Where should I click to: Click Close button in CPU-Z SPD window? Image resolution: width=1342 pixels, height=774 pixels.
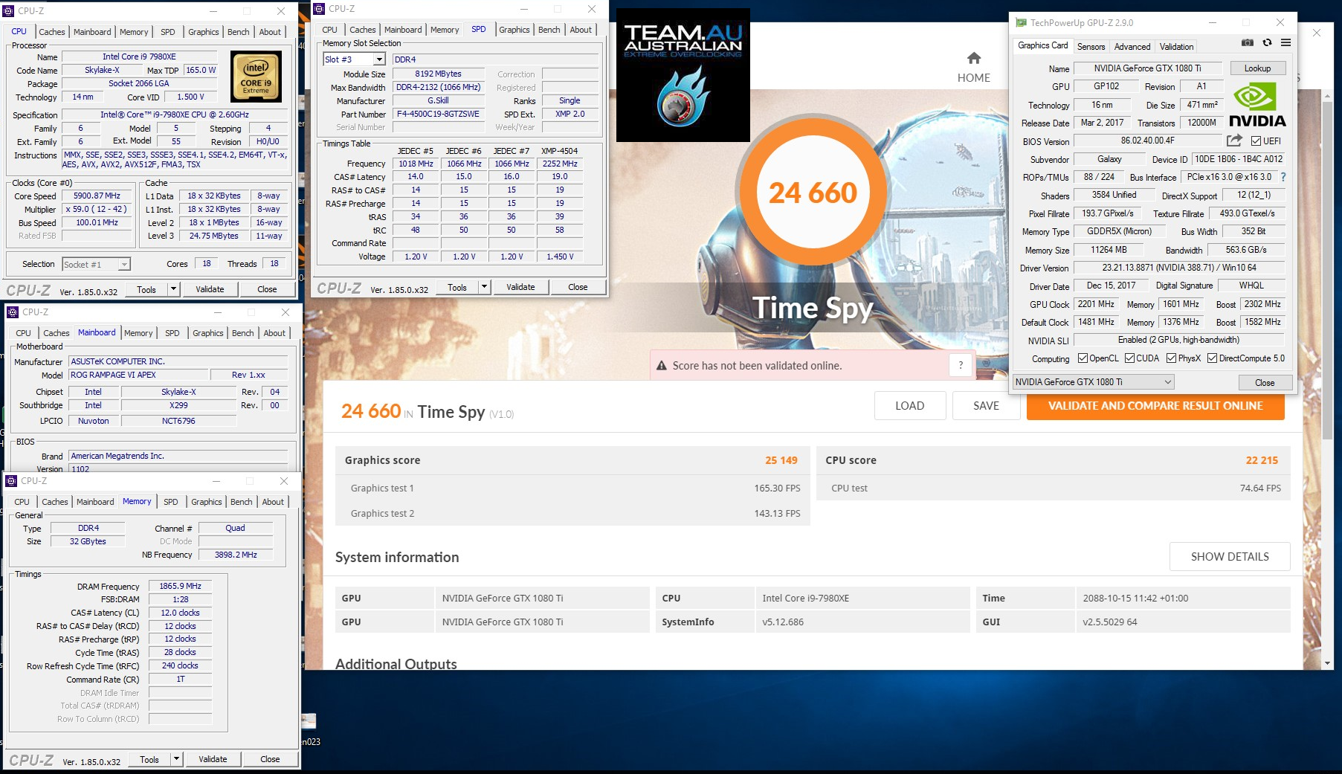point(578,287)
